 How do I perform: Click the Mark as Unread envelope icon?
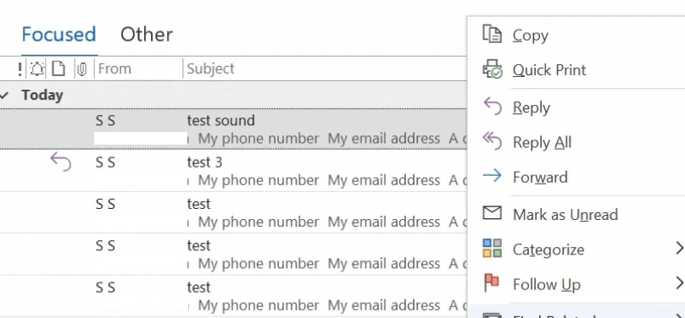(x=493, y=212)
